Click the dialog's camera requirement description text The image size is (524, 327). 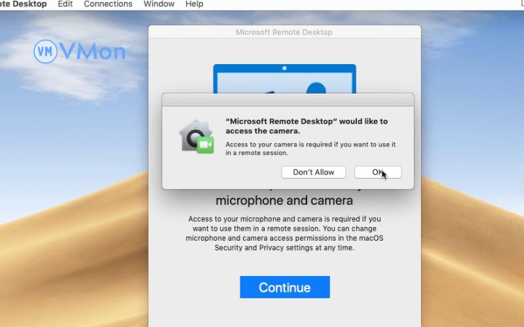click(x=310, y=148)
